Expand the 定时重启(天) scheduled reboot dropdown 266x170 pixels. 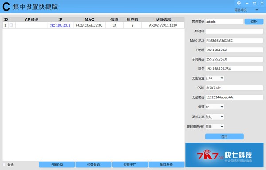point(215,127)
